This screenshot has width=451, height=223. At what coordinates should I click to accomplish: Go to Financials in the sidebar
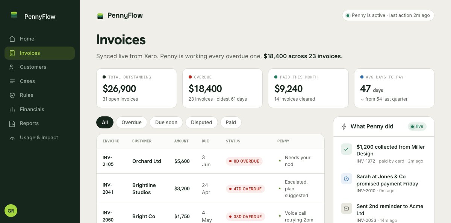click(40, 109)
